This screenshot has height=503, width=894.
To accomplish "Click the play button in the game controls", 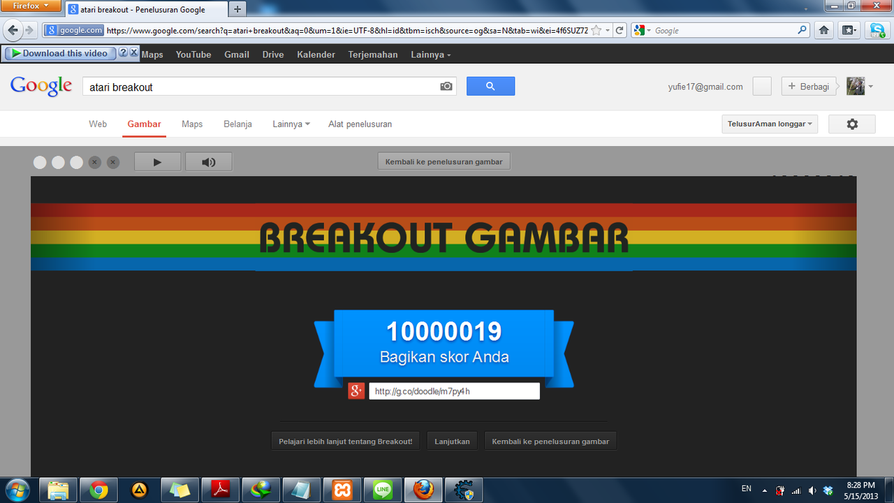I will coord(157,162).
